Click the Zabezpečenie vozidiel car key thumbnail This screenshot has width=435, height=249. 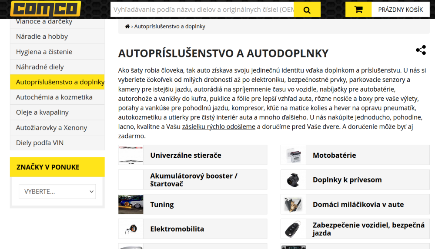pos(294,229)
